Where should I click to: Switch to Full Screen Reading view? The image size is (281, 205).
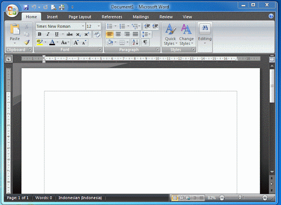(x=181, y=198)
